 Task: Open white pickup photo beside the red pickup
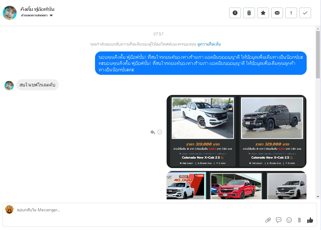287,186
